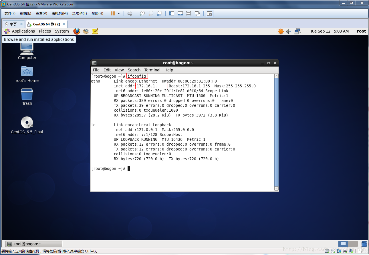Select the CentOS_6.5_Final DVD icon
The image size is (369, 255).
coord(27,125)
